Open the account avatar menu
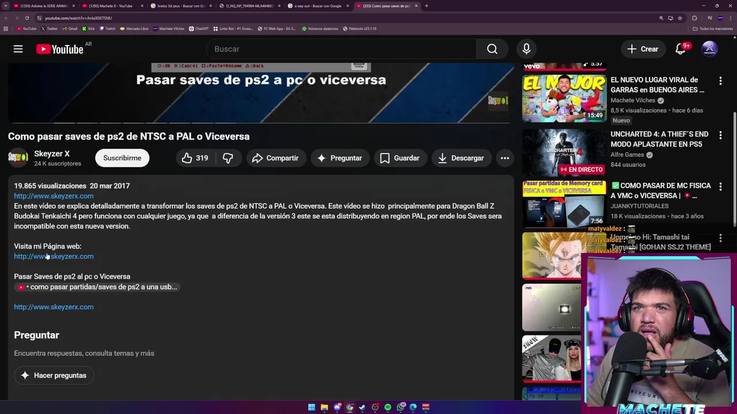 pos(709,49)
